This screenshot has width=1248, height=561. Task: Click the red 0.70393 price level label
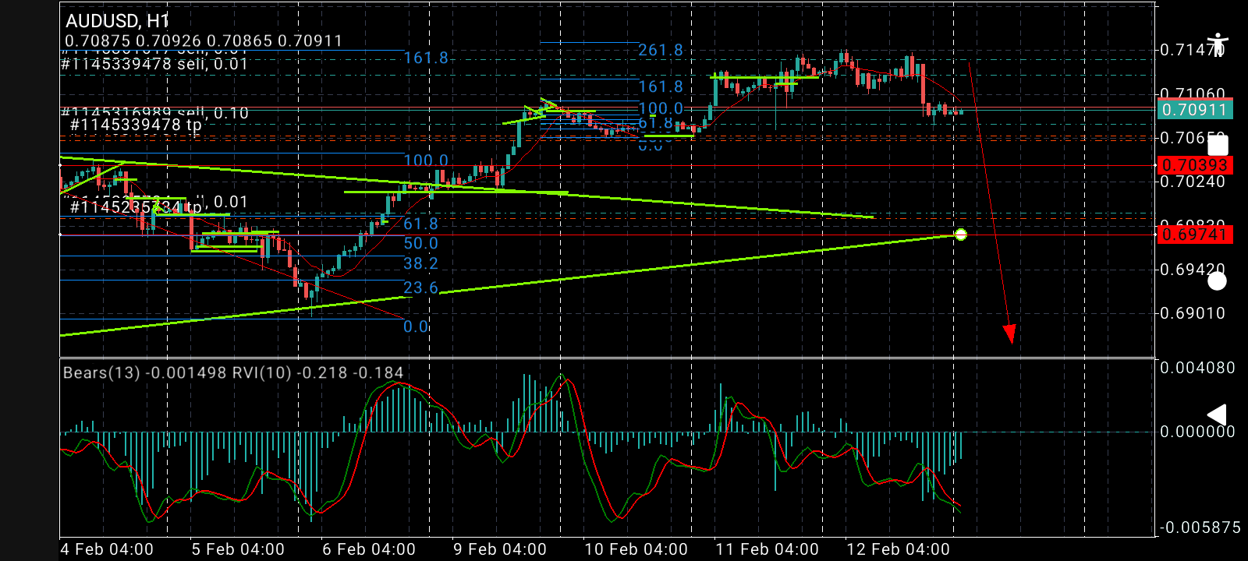coord(1194,165)
